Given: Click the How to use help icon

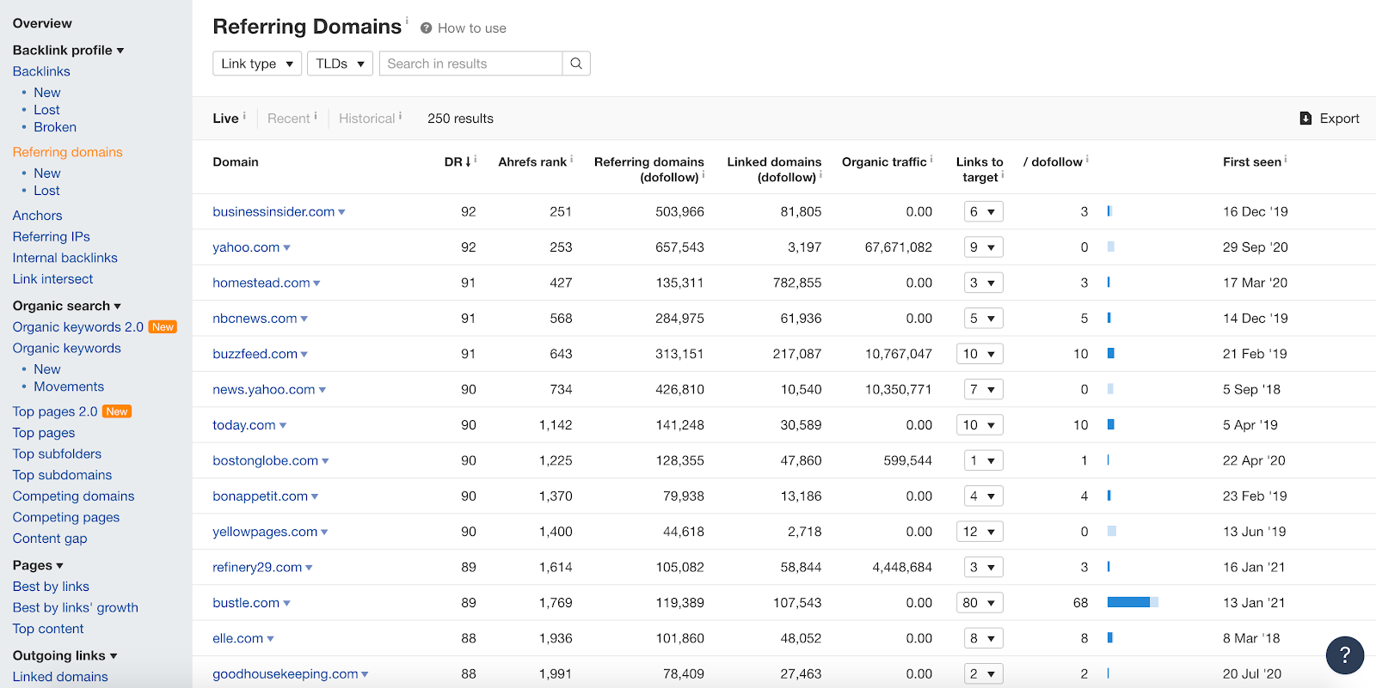Looking at the screenshot, I should 426,28.
